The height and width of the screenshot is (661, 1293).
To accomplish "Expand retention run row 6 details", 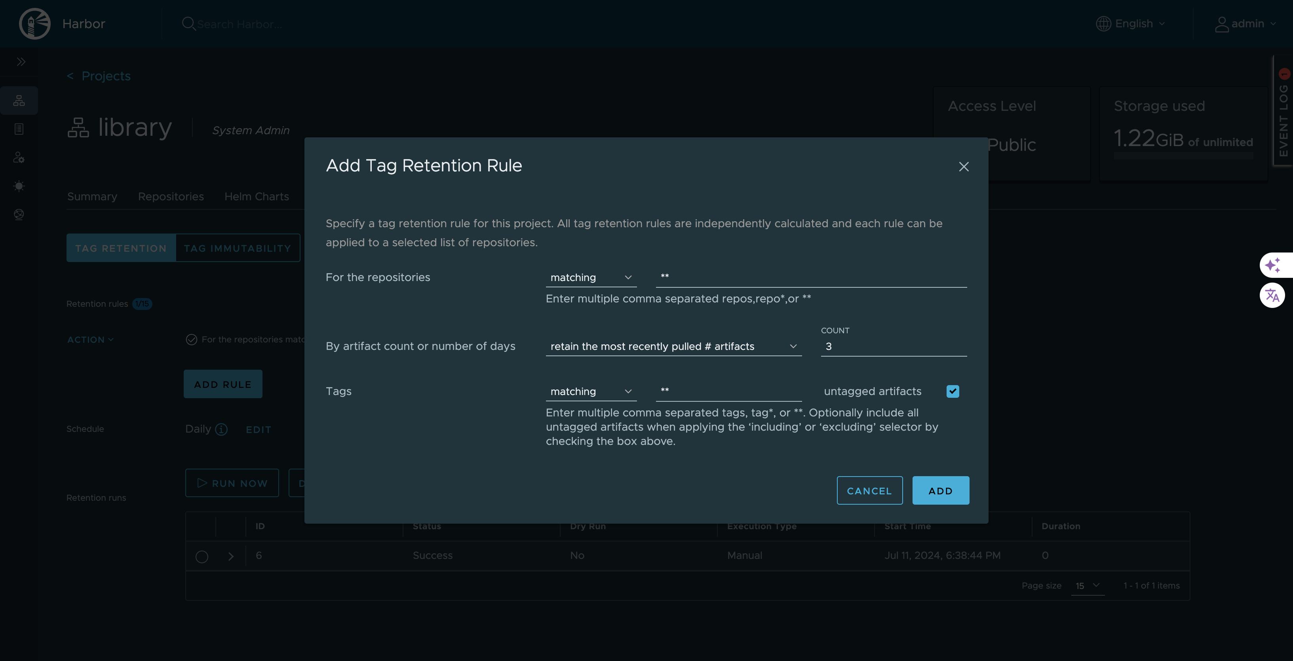I will point(231,557).
